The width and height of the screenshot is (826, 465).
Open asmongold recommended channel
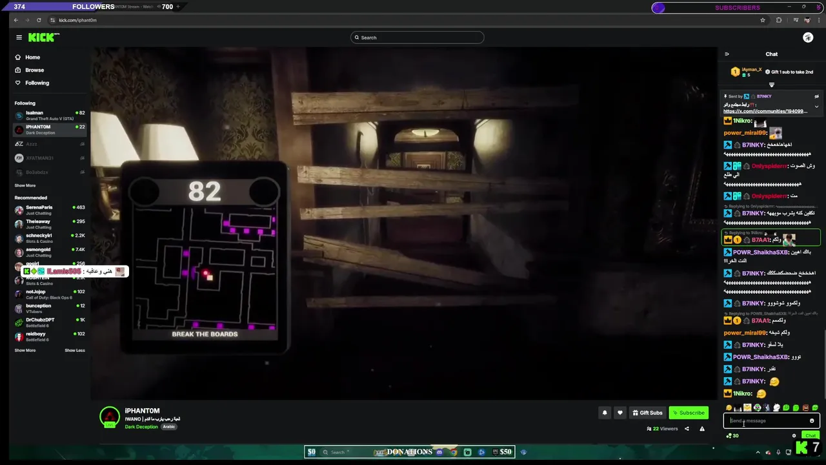point(50,252)
